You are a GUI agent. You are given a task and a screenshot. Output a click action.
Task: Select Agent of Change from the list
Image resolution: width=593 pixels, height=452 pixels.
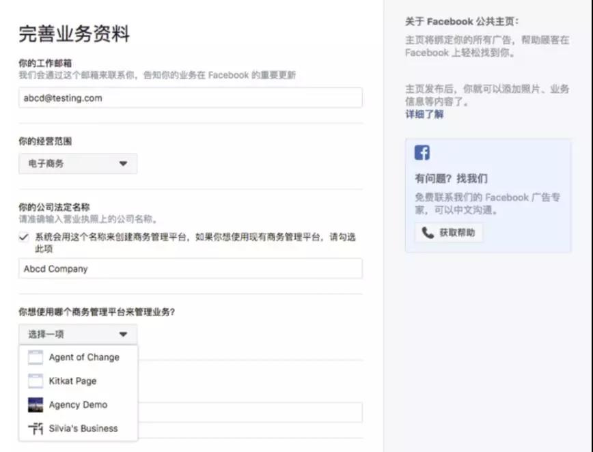pos(79,357)
